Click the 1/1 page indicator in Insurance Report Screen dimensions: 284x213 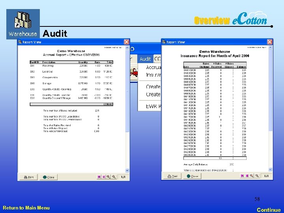point(266,176)
